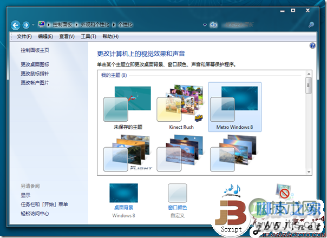Image resolution: width=327 pixels, height=238 pixels.
Task: Click the themes list scrollbar thumb
Action: [309, 85]
